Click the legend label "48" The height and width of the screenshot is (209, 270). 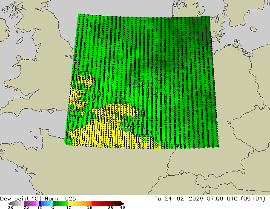[x=123, y=207]
